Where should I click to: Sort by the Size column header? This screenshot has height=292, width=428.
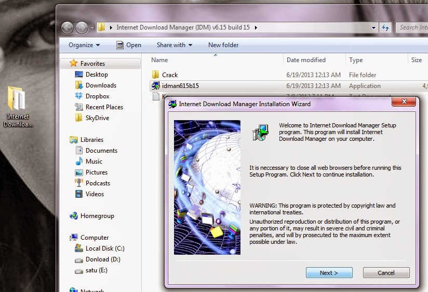pos(418,60)
